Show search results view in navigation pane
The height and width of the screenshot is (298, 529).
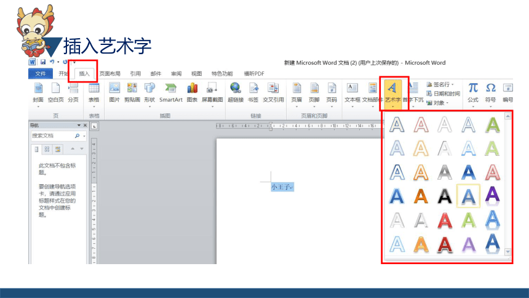tap(58, 149)
